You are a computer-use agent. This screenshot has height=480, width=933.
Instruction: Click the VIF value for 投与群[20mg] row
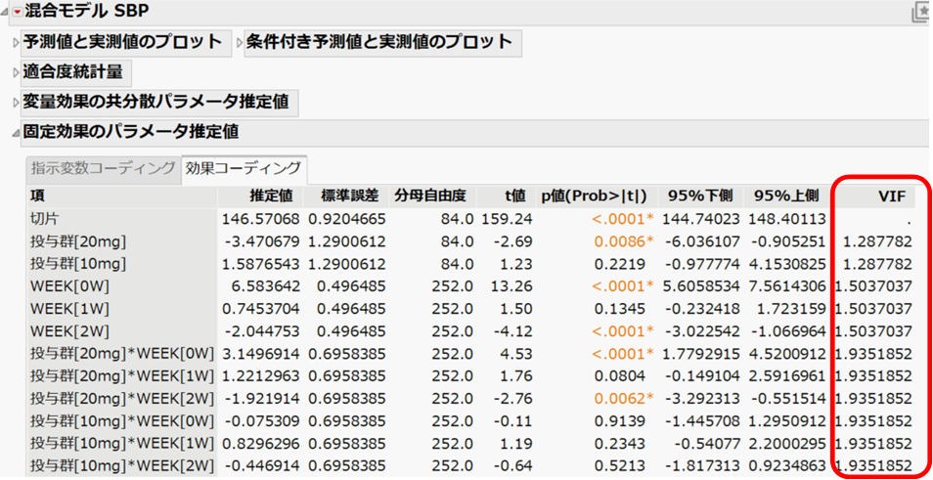click(877, 242)
